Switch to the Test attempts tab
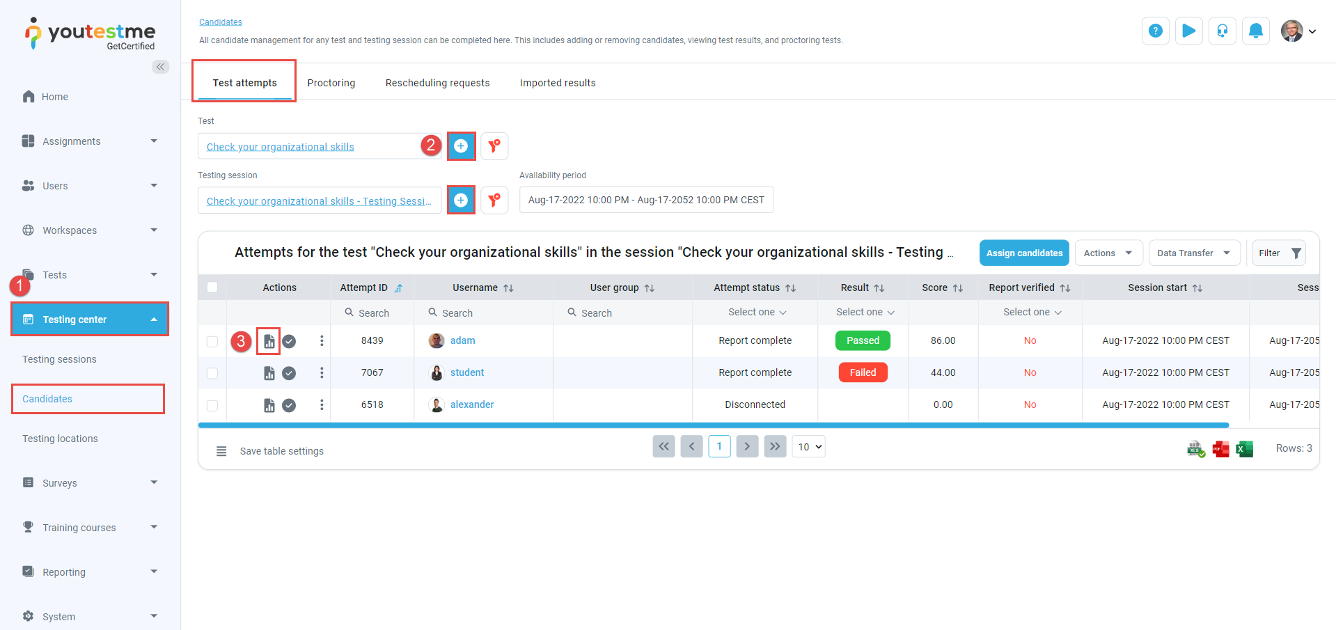 click(244, 83)
